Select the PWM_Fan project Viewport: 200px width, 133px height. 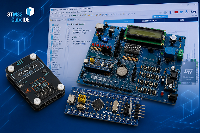[x=55, y=58]
